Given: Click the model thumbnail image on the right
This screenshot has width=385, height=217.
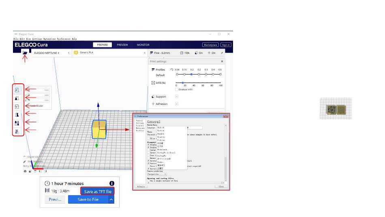Looking at the screenshot, I should pos(336,108).
